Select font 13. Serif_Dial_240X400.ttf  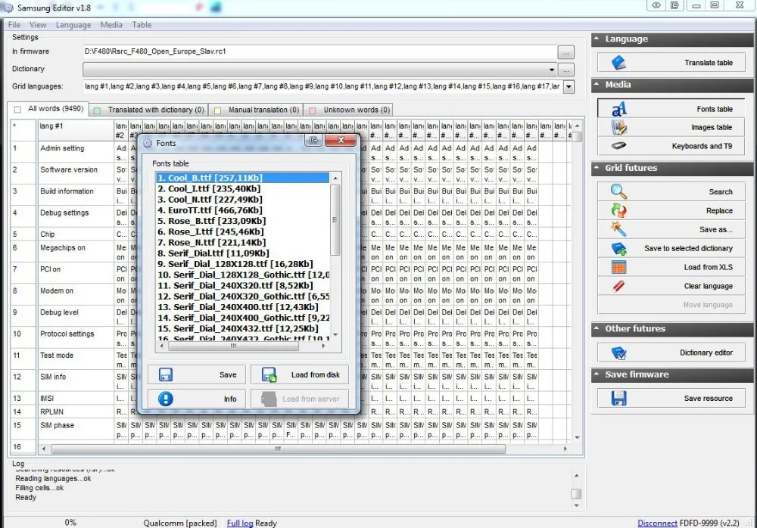[x=242, y=306]
